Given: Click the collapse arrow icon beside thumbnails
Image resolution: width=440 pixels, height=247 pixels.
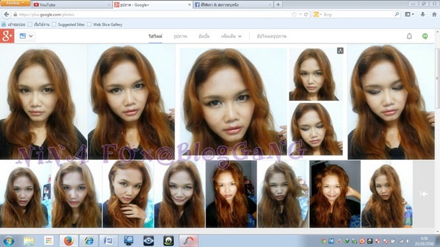Looking at the screenshot, I should pyautogui.click(x=423, y=194).
